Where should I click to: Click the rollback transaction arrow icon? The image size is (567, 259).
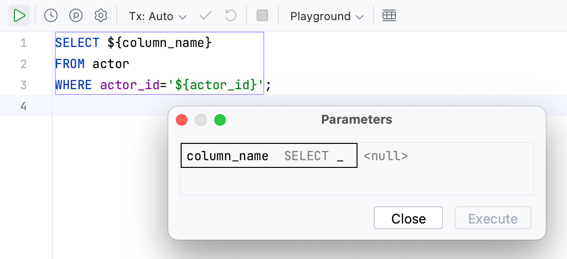231,16
